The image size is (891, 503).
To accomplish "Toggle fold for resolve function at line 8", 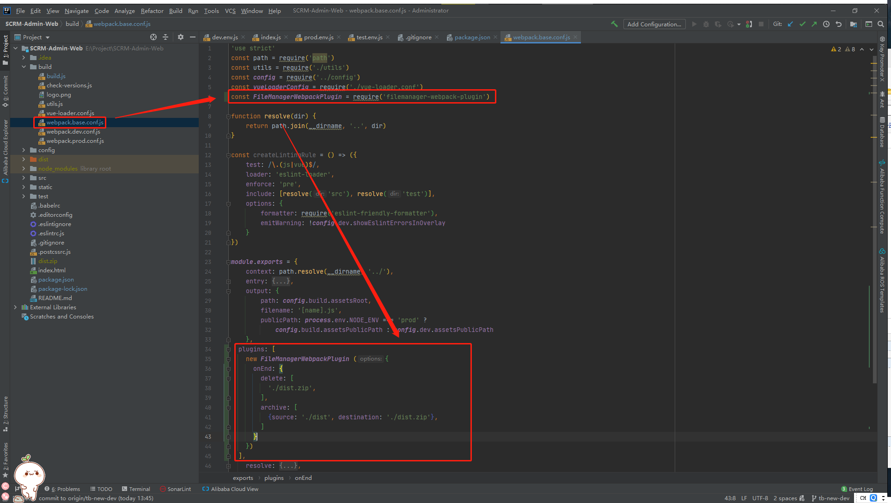I will coord(228,117).
